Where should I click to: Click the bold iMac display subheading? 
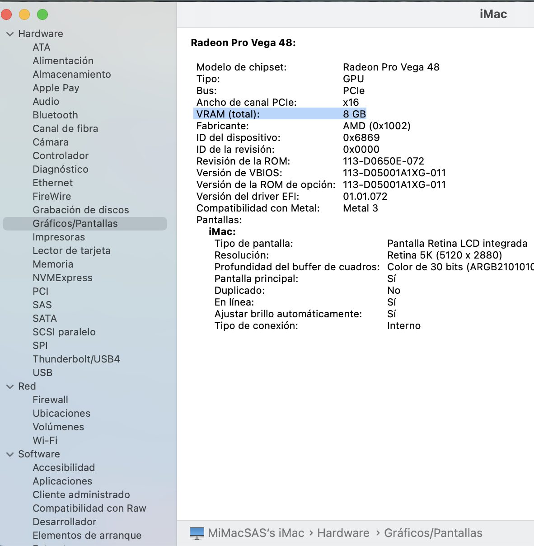pyautogui.click(x=222, y=231)
